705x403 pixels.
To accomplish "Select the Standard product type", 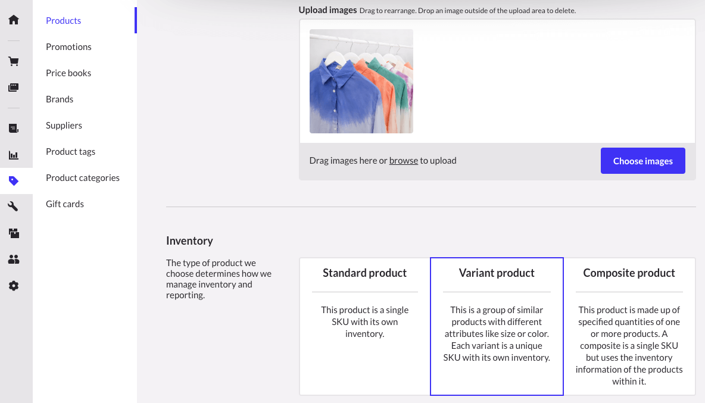I will point(364,326).
